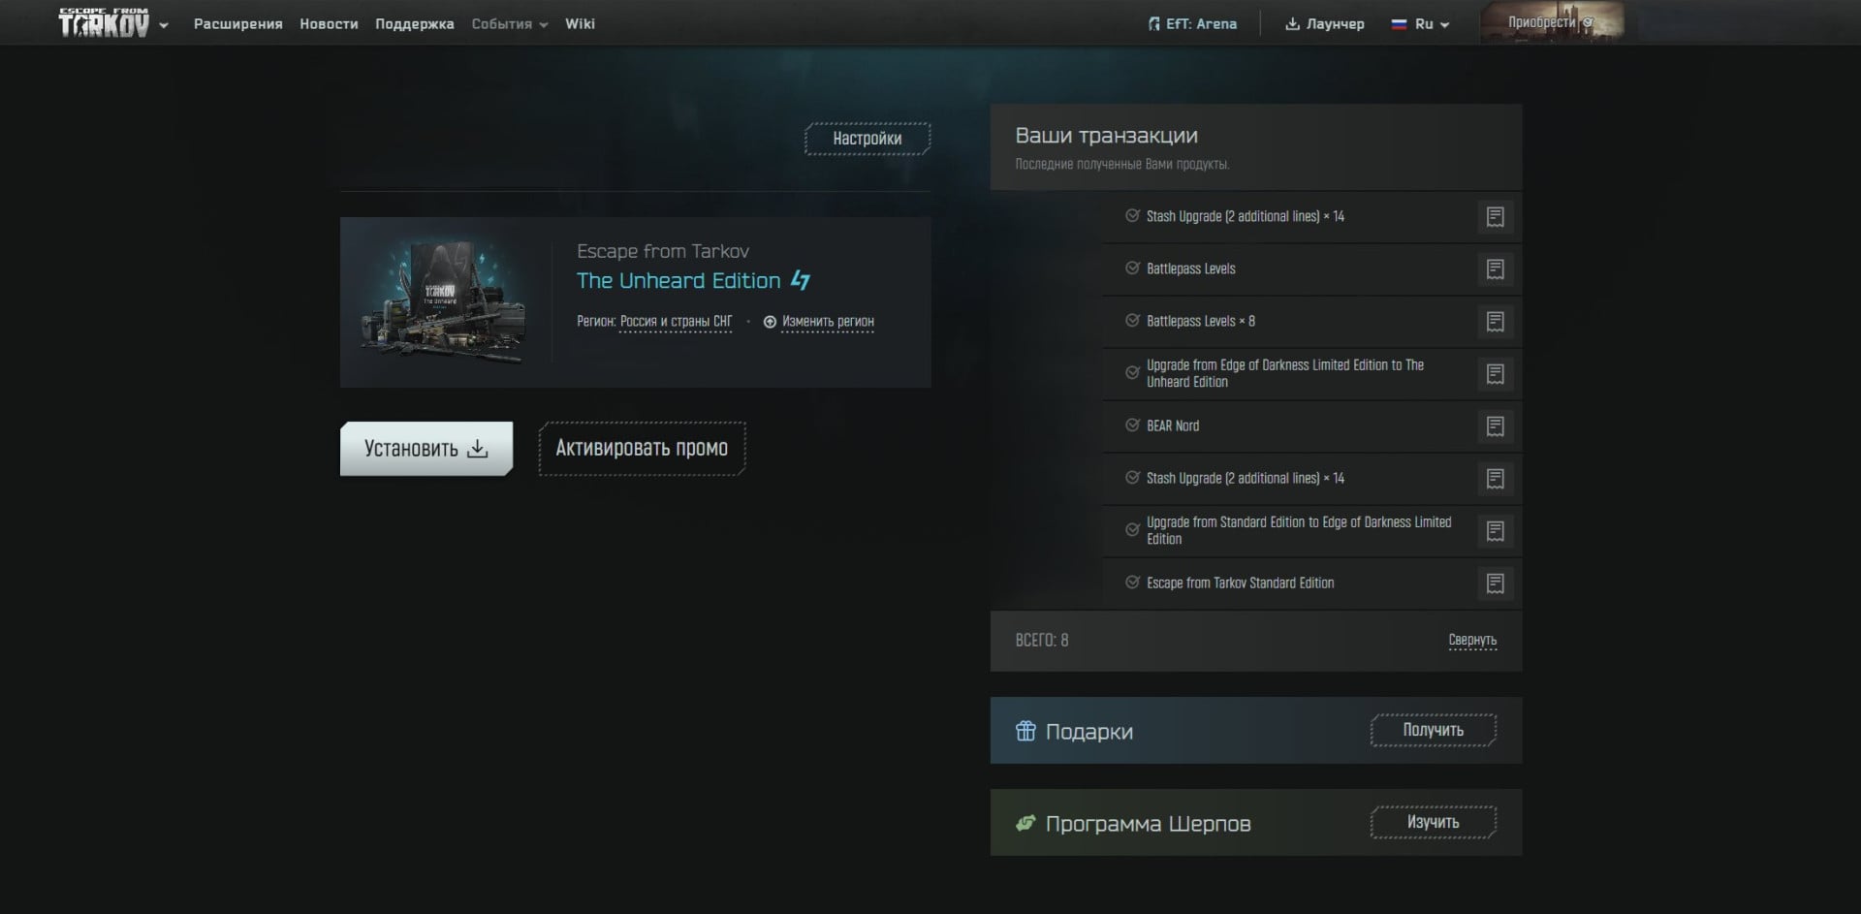Click The Unheard Edition title text
This screenshot has height=914, width=1861.
tap(678, 281)
